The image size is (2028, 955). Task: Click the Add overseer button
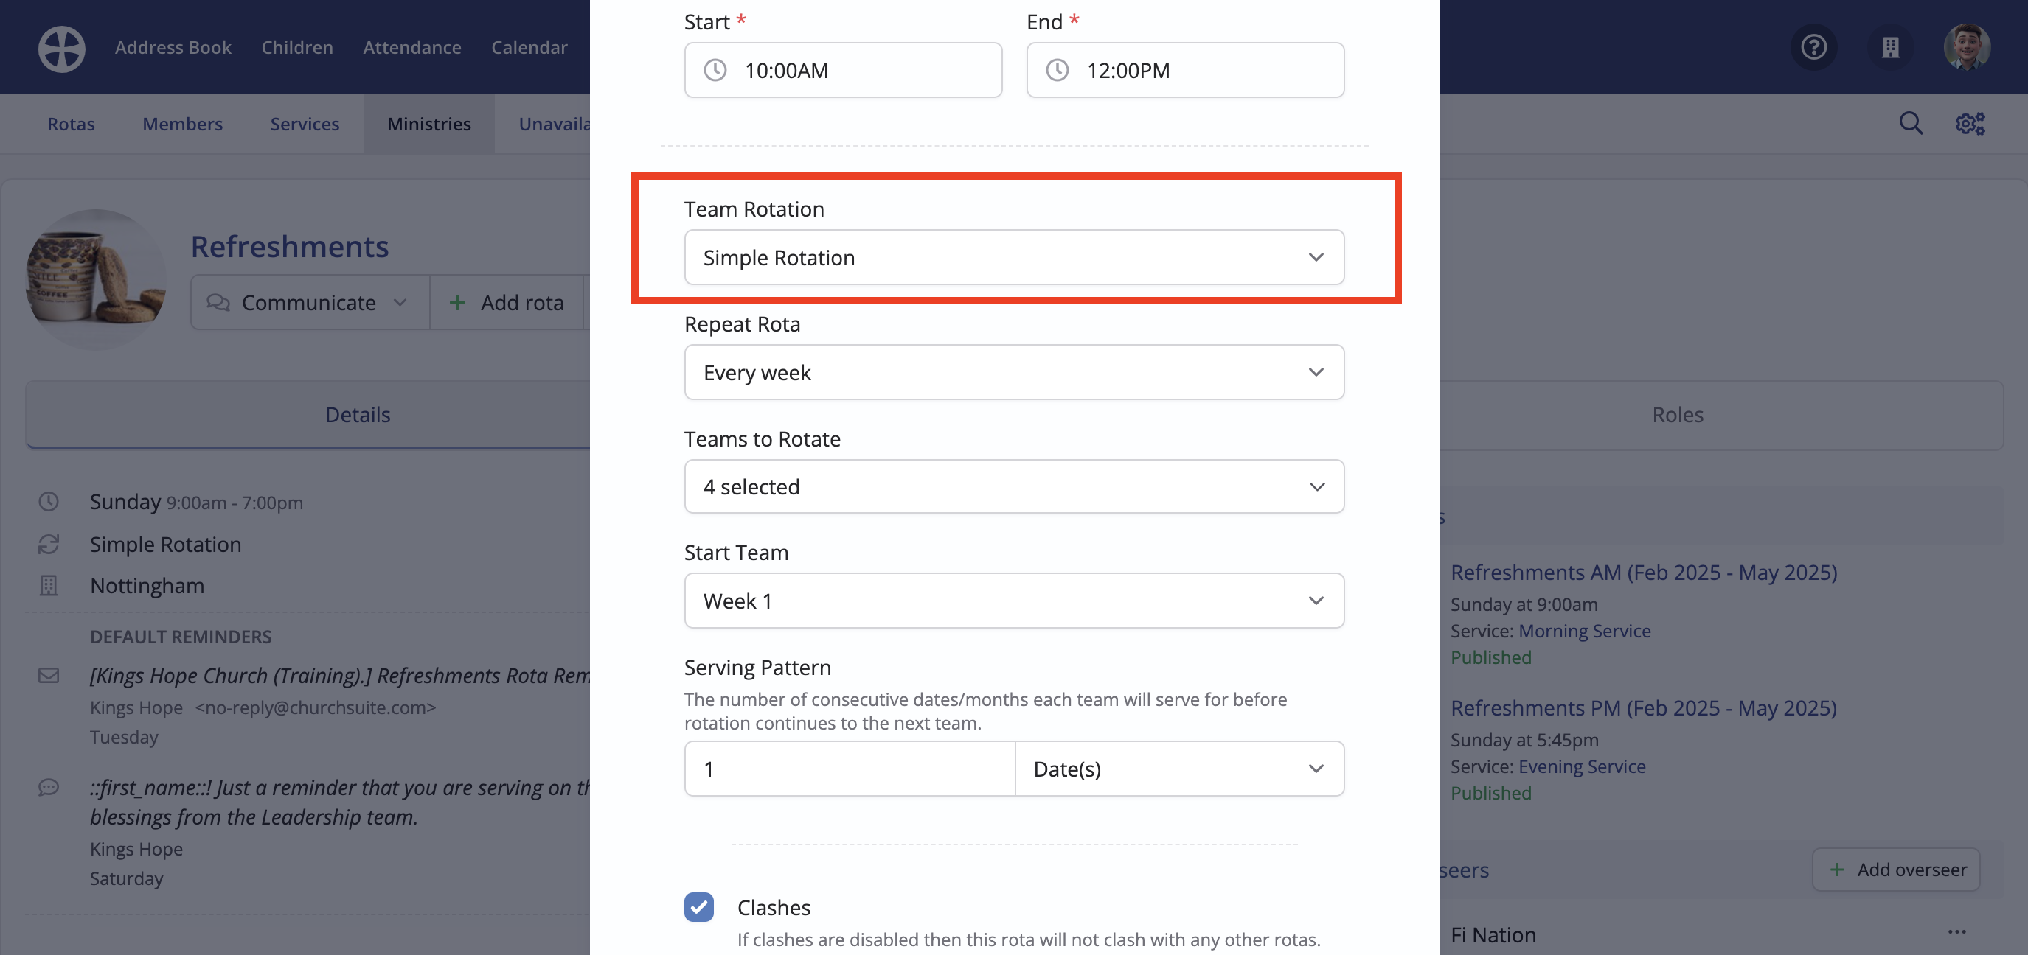[1896, 870]
